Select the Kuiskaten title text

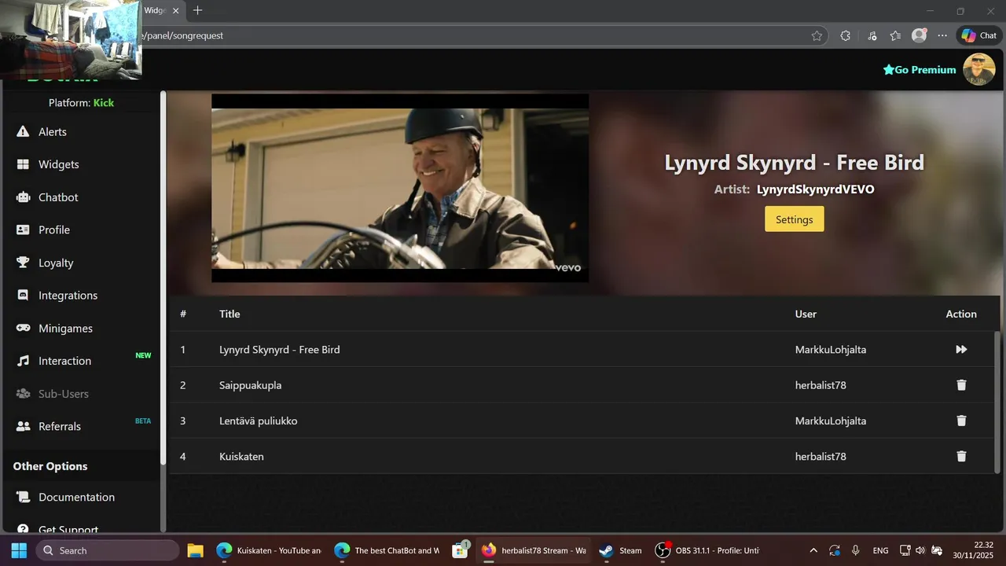(241, 456)
